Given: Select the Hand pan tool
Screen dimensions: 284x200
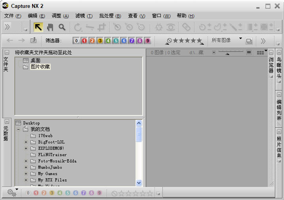Looking at the screenshot, I should click(x=50, y=27).
